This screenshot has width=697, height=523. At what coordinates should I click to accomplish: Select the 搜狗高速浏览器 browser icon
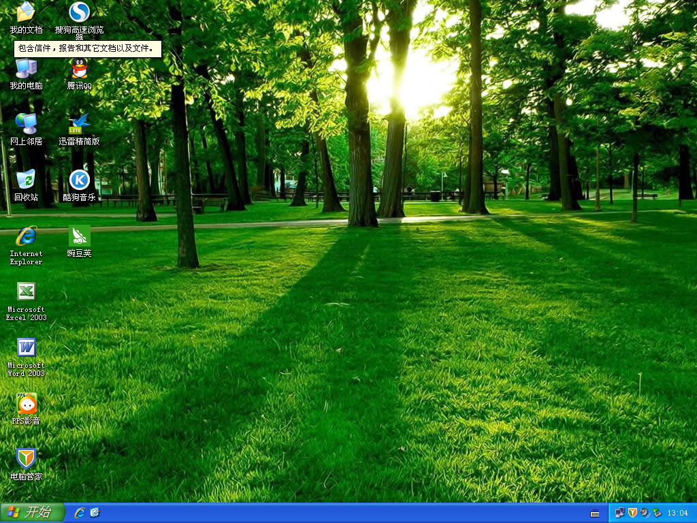pos(80,12)
